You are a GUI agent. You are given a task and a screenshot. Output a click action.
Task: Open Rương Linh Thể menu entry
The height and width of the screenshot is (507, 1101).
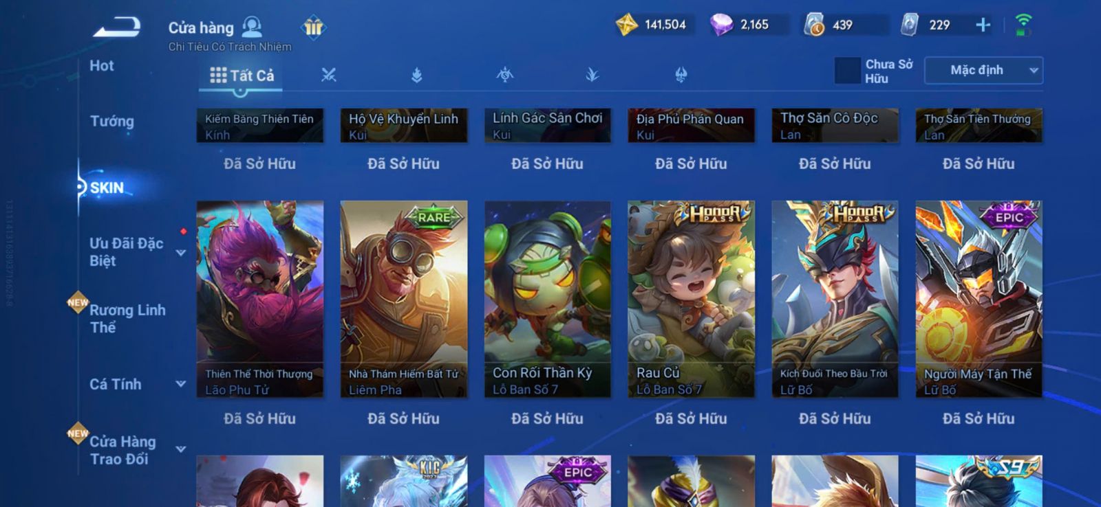coord(127,319)
